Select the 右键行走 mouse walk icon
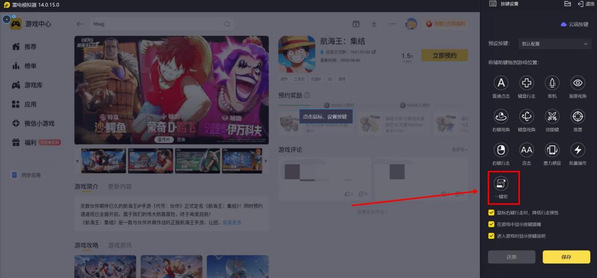 (501, 150)
